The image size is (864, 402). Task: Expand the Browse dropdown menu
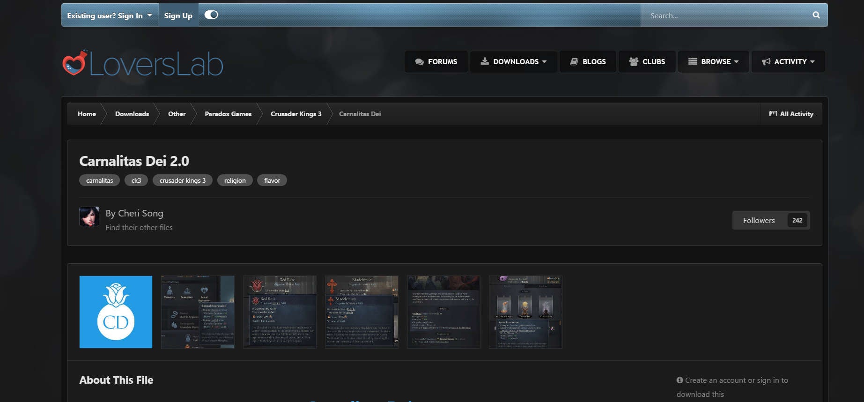(713, 62)
